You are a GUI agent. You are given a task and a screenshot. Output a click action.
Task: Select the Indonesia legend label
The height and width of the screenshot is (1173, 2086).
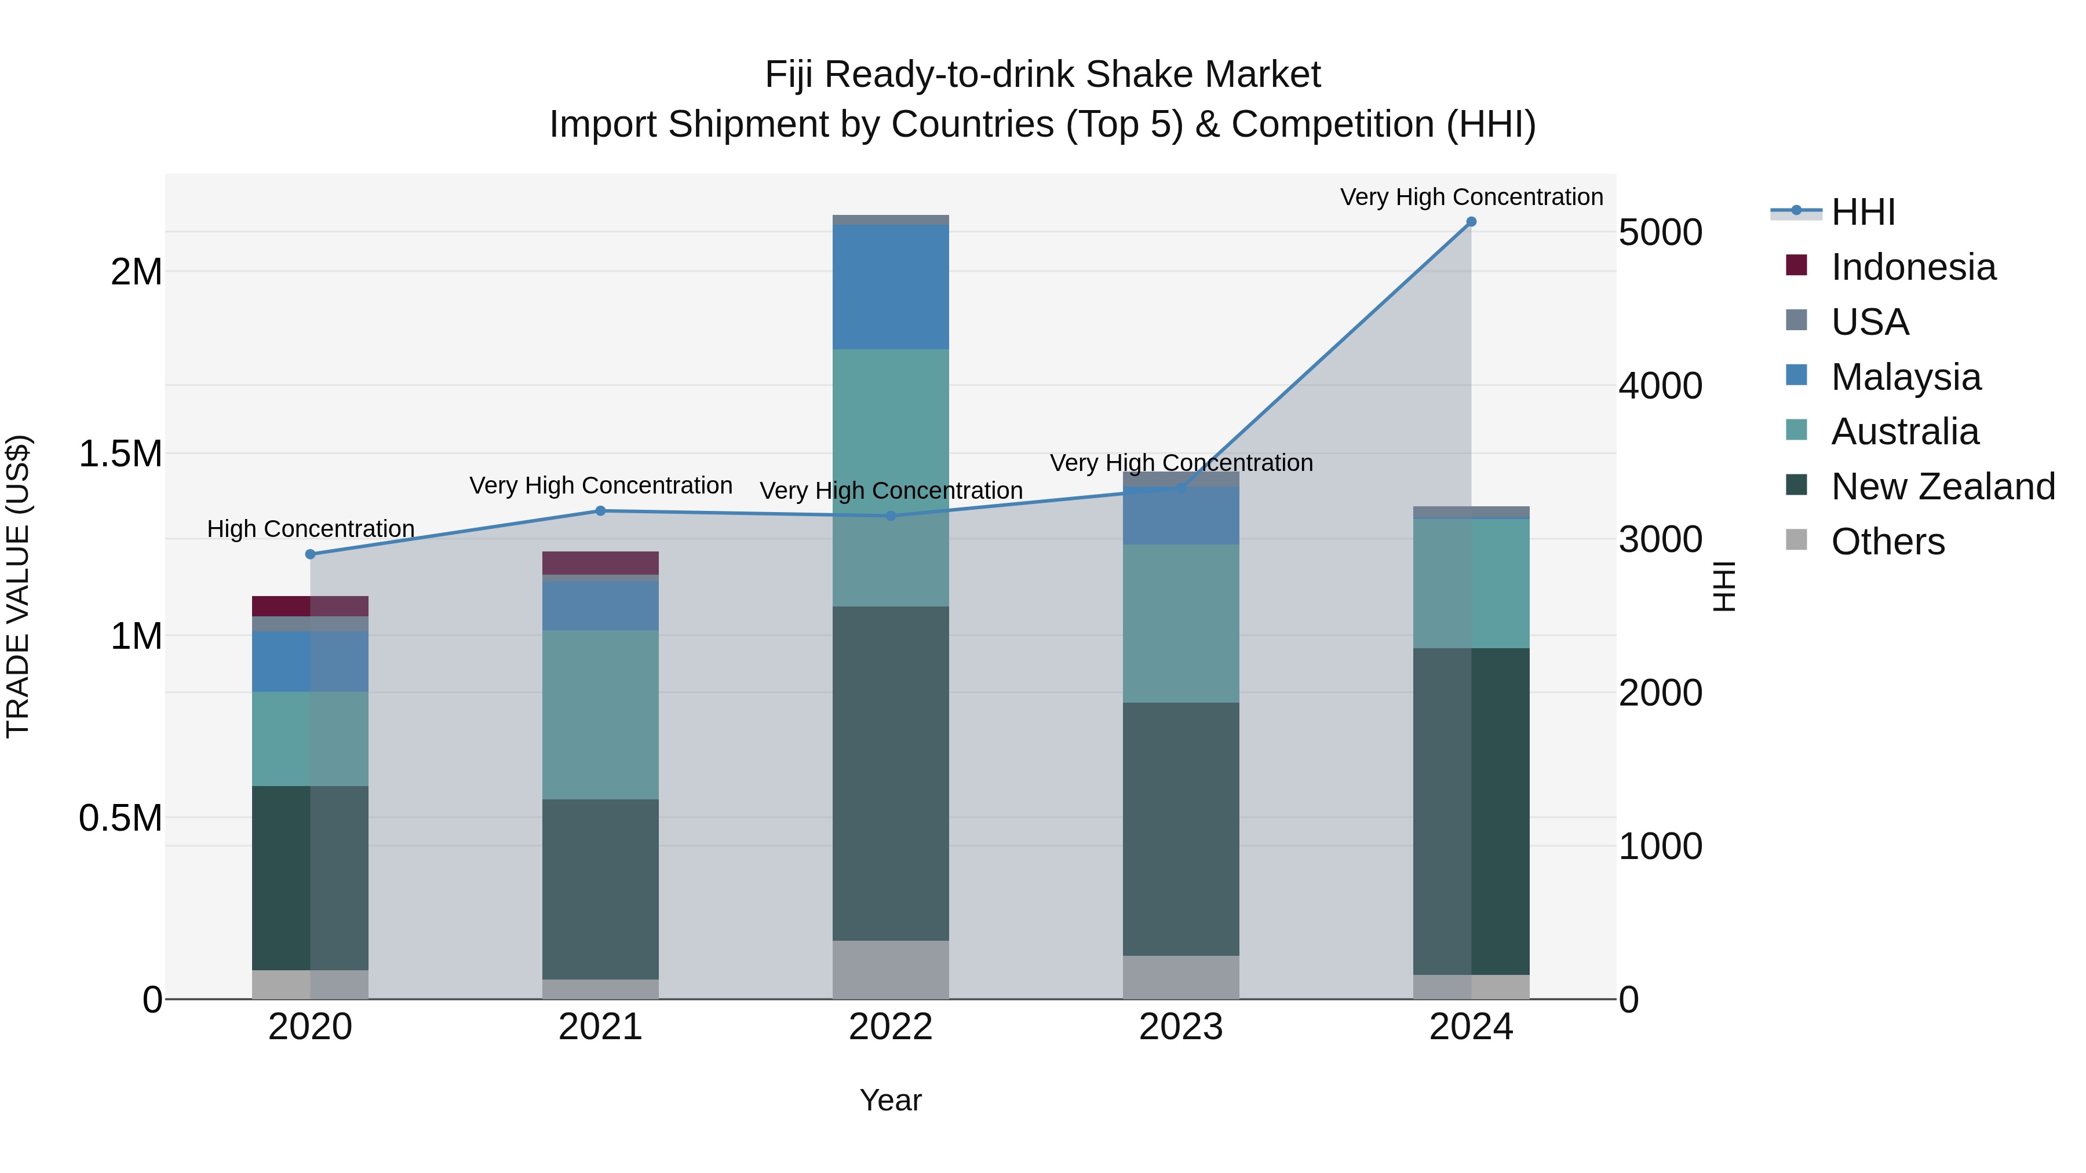(1913, 267)
